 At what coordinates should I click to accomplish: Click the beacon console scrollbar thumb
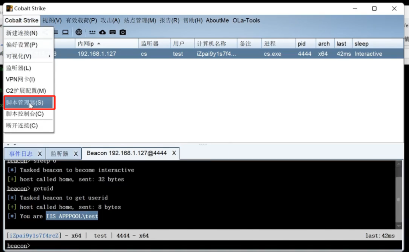(x=399, y=200)
